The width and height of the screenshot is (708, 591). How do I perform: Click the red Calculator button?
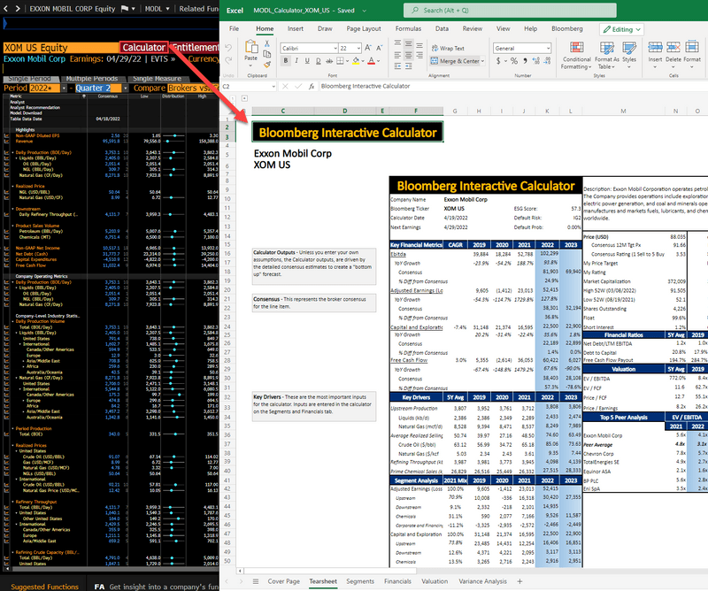[144, 47]
